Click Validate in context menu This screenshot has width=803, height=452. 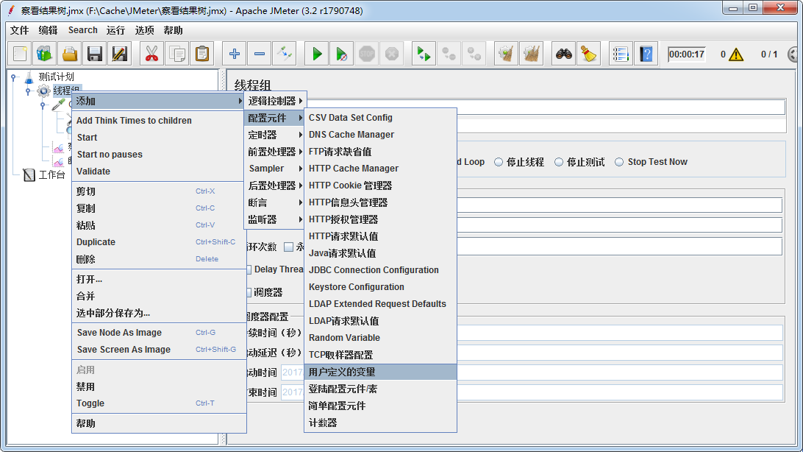tap(160, 172)
